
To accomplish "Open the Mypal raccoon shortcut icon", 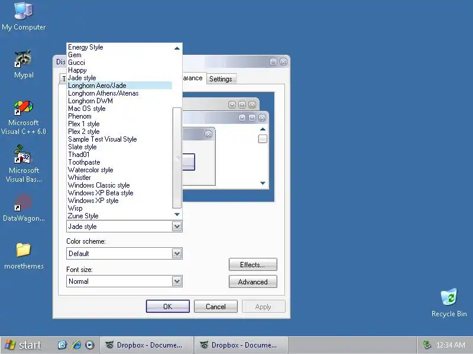I will [x=24, y=64].
